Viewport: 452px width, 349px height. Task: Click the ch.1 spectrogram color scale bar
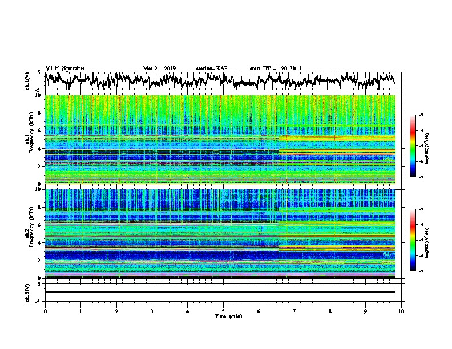click(413, 146)
